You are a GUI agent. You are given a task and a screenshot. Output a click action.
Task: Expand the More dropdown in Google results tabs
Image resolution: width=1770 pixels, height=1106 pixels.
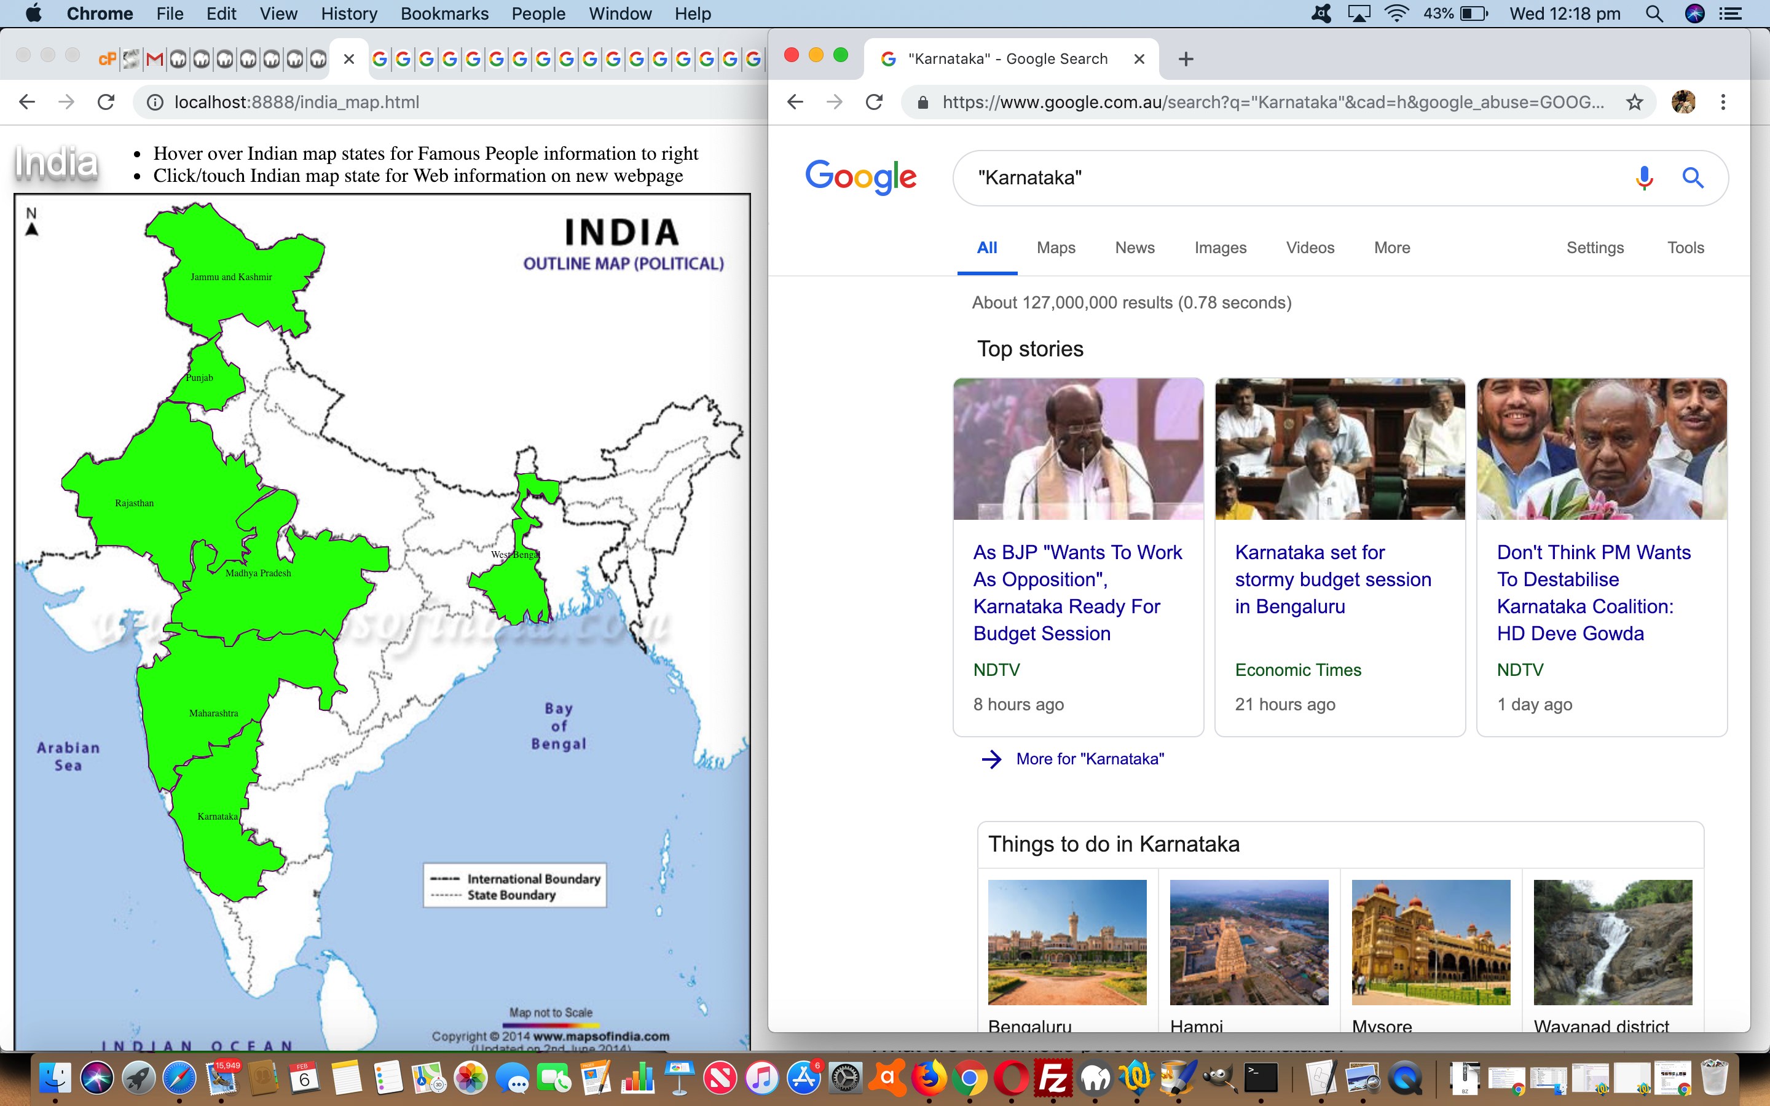1392,248
